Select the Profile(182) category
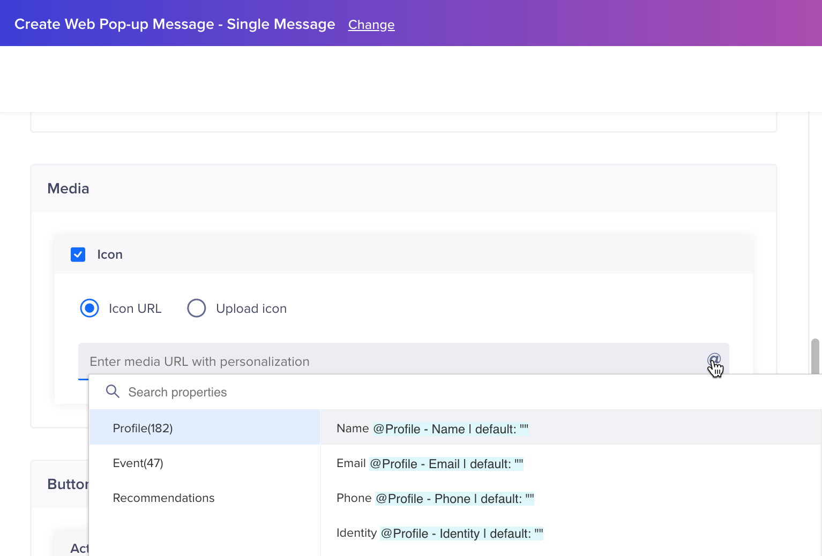The height and width of the screenshot is (556, 822). click(205, 428)
